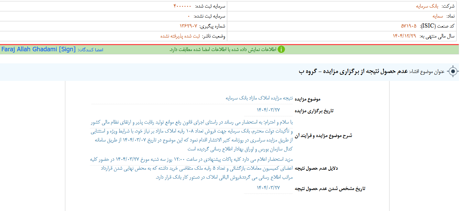The width and height of the screenshot is (460, 211).
Task: Click the auction subject field موضوع مزایده value
Action: point(259,98)
